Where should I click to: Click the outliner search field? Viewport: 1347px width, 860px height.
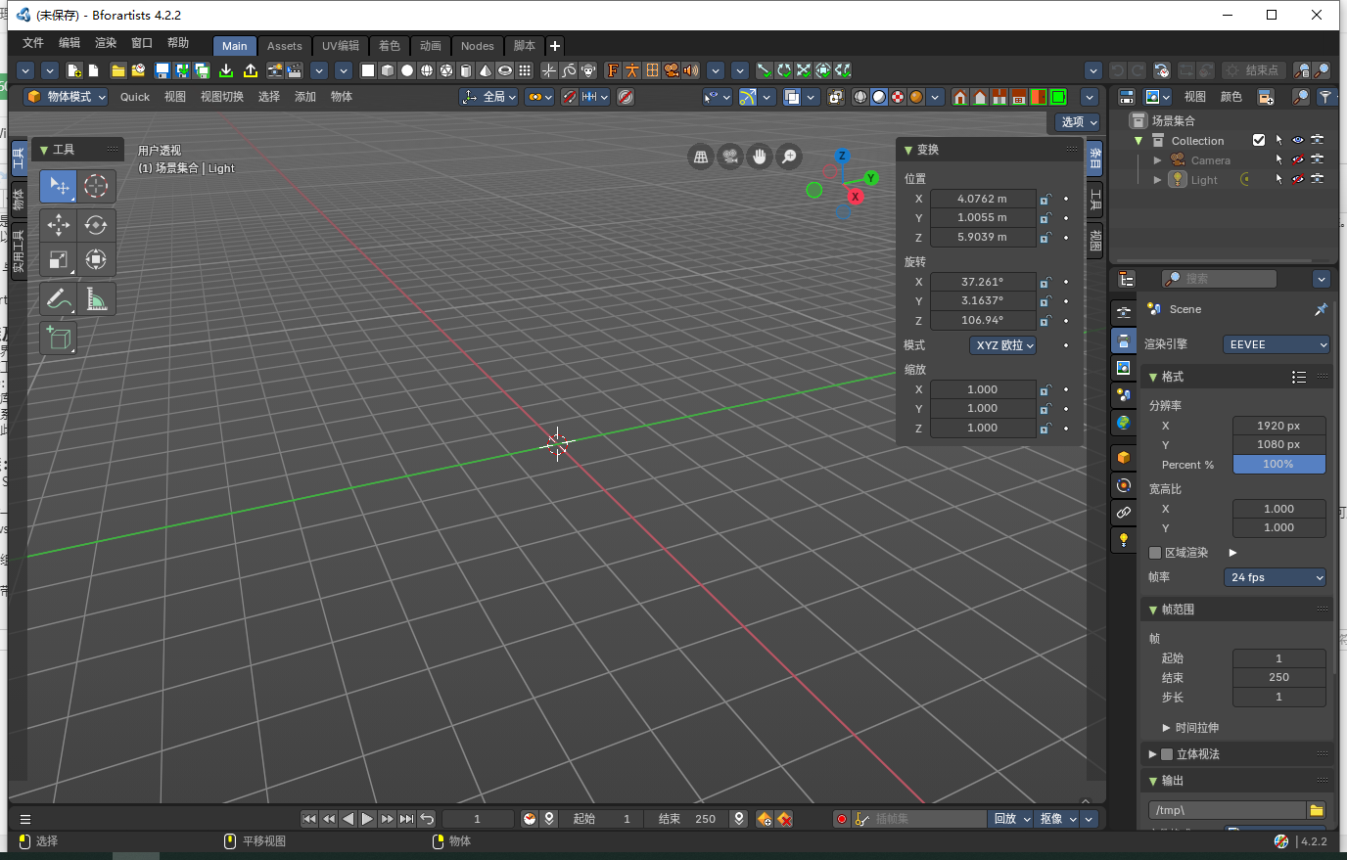coord(1219,279)
